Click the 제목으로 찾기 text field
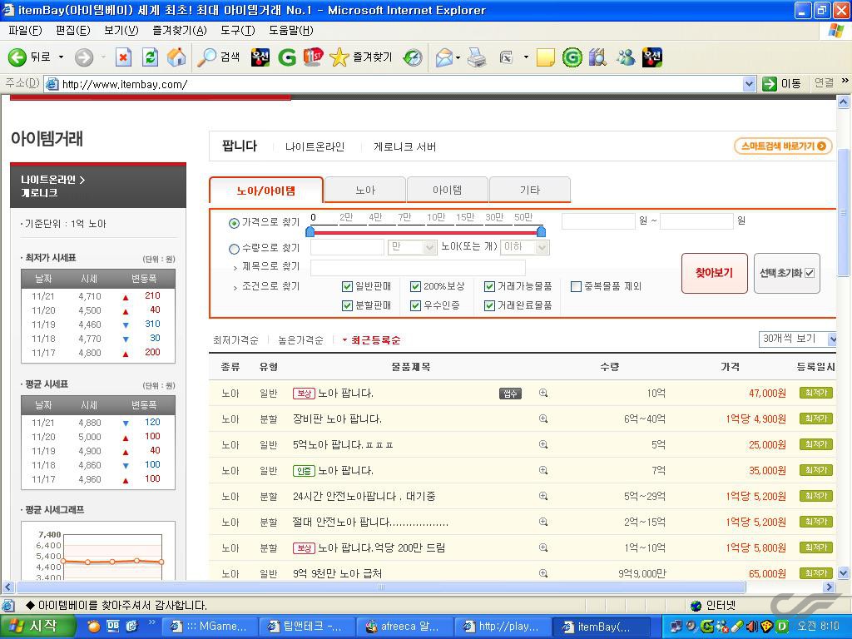852x639 pixels. [x=418, y=267]
